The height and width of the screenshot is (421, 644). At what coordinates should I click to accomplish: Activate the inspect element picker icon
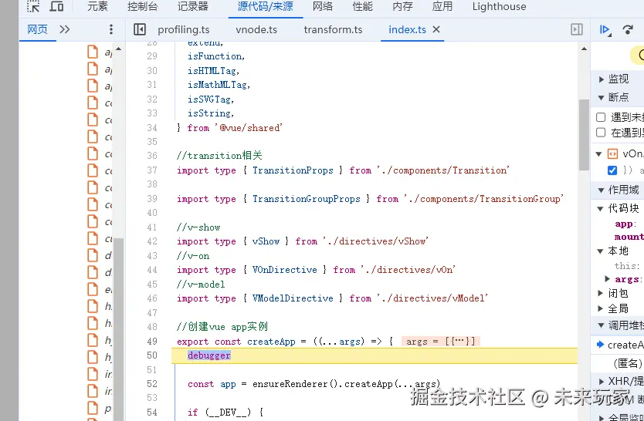pos(33,6)
